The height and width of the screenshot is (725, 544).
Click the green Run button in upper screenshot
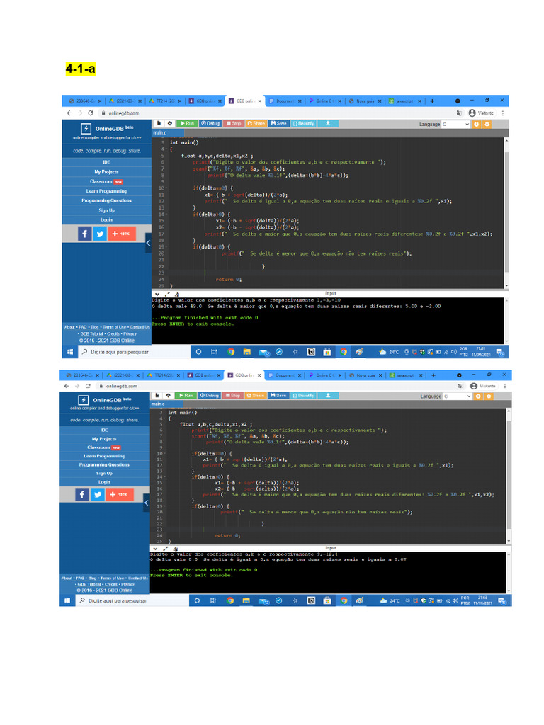point(187,123)
